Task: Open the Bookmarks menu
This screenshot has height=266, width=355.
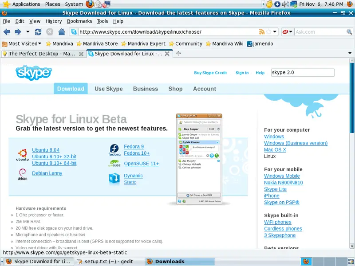Action: click(x=79, y=21)
